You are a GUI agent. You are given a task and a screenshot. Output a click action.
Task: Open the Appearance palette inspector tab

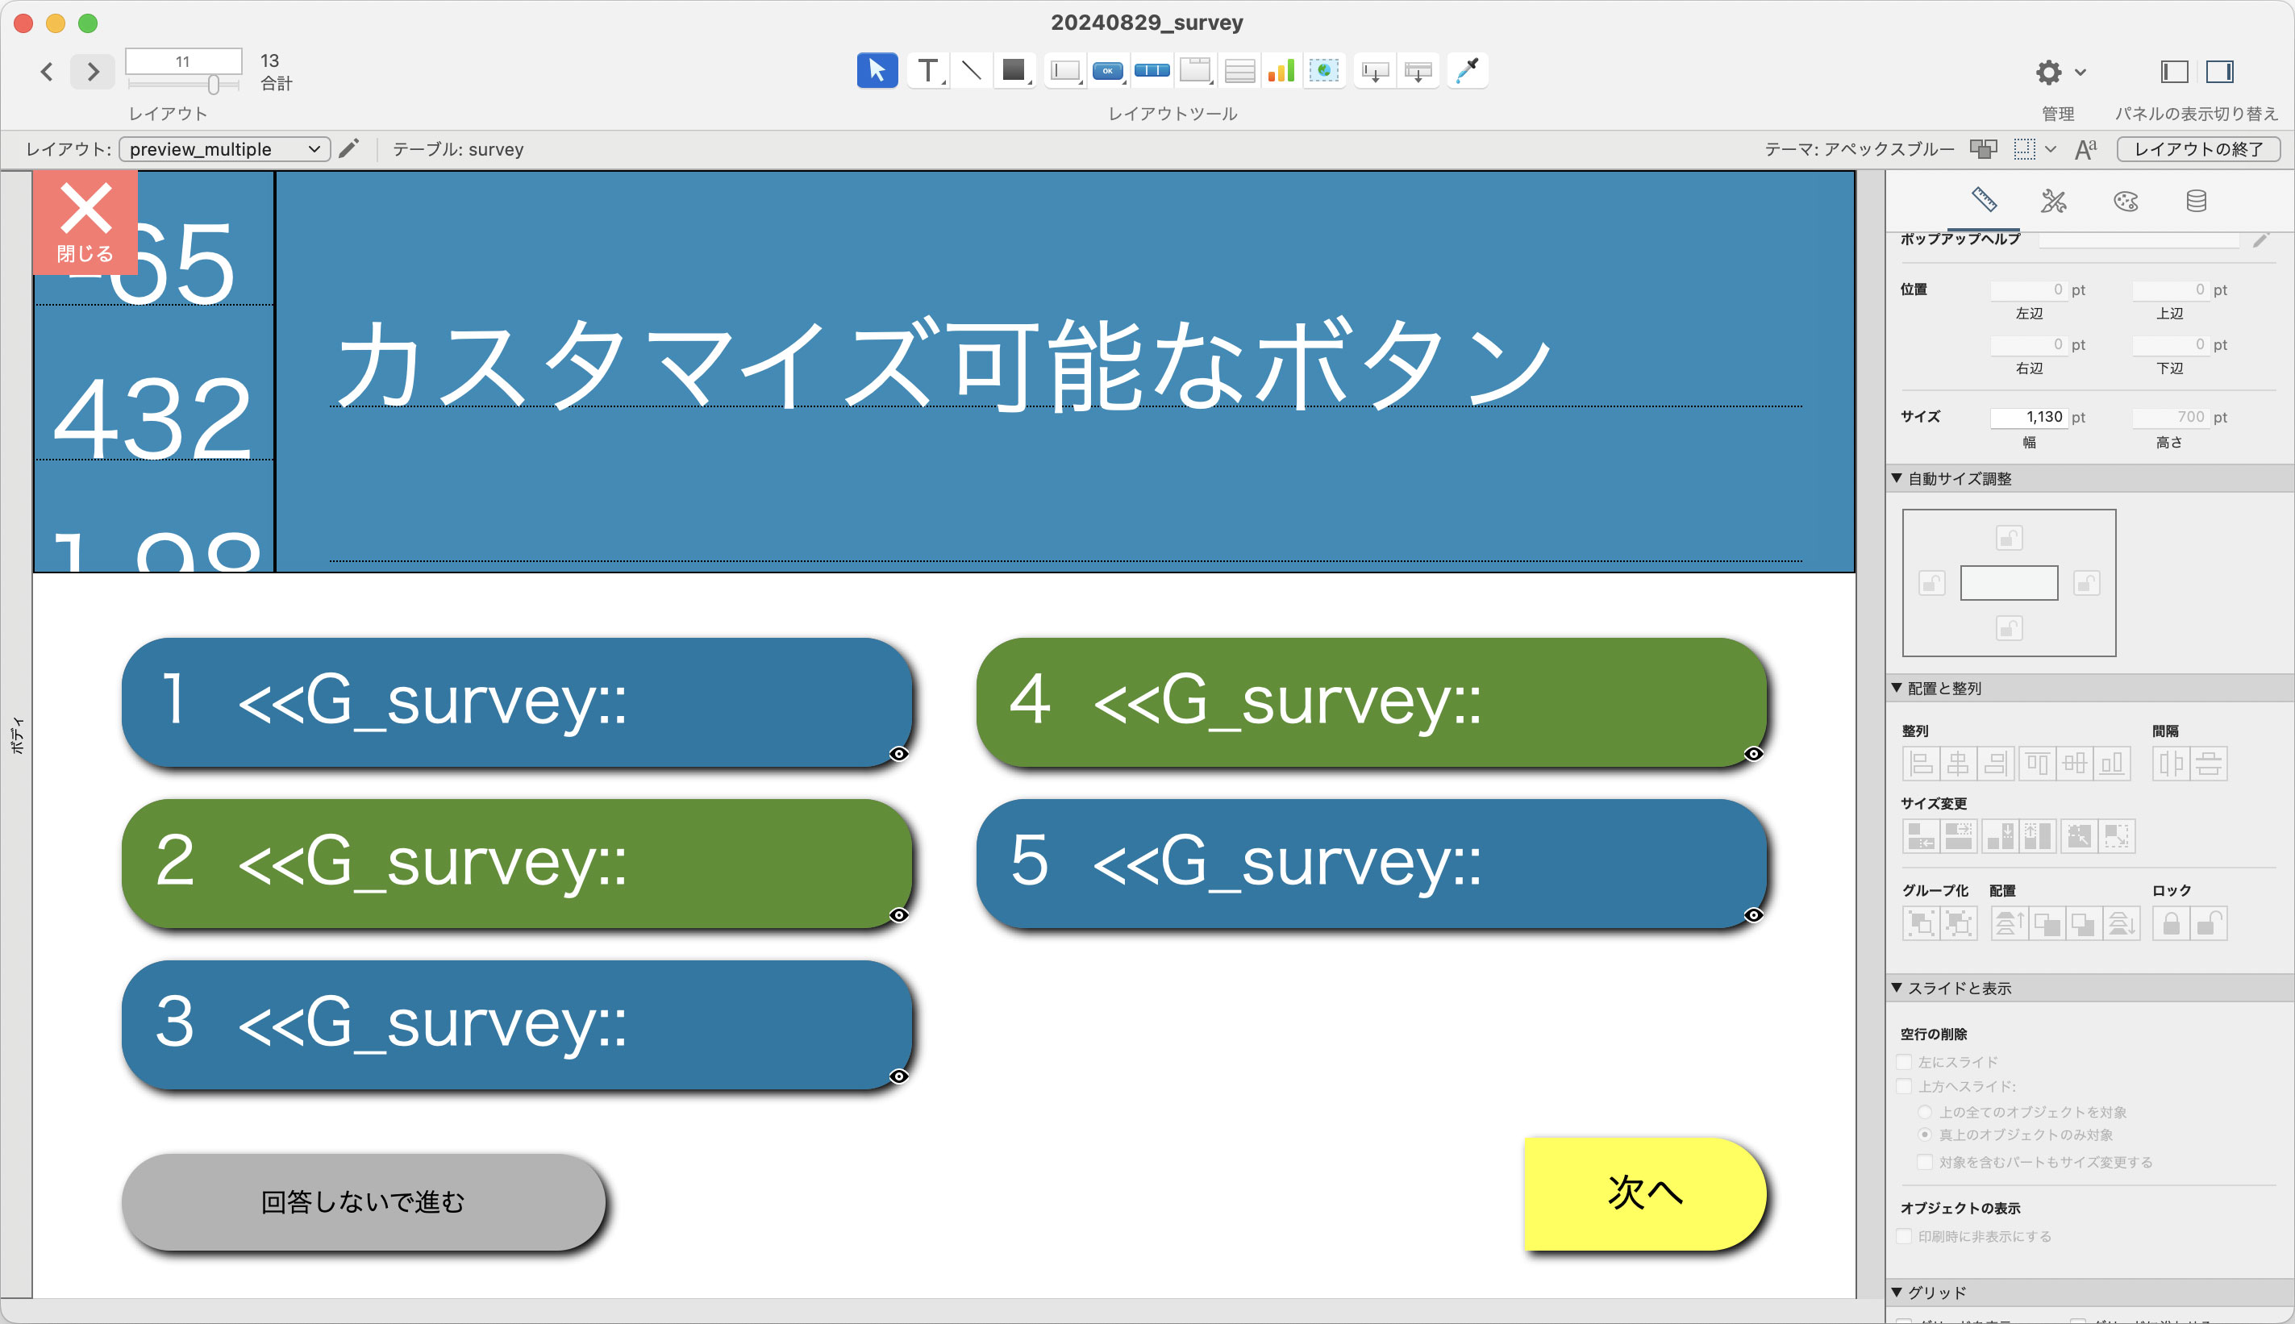pyautogui.click(x=2126, y=200)
